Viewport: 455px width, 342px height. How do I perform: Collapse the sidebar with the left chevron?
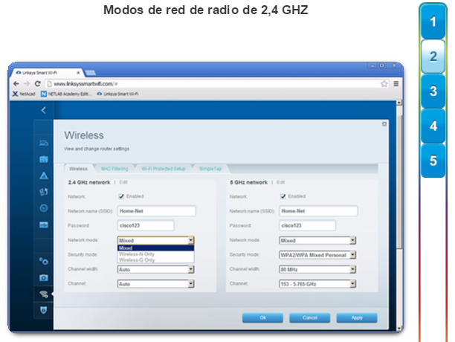[x=44, y=110]
